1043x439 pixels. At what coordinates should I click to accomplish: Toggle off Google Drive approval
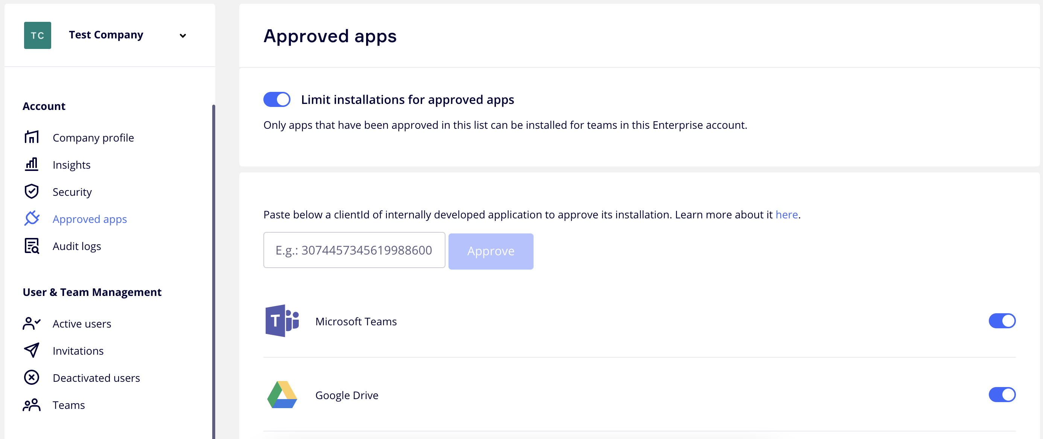pos(1002,395)
